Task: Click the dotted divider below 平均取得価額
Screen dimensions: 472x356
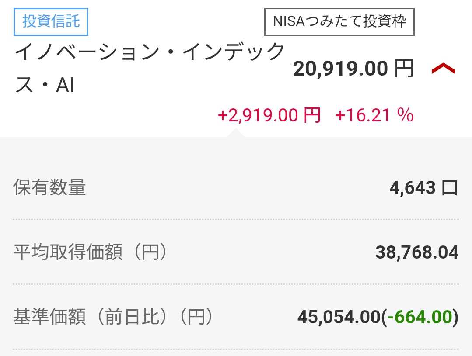Action: click(236, 284)
